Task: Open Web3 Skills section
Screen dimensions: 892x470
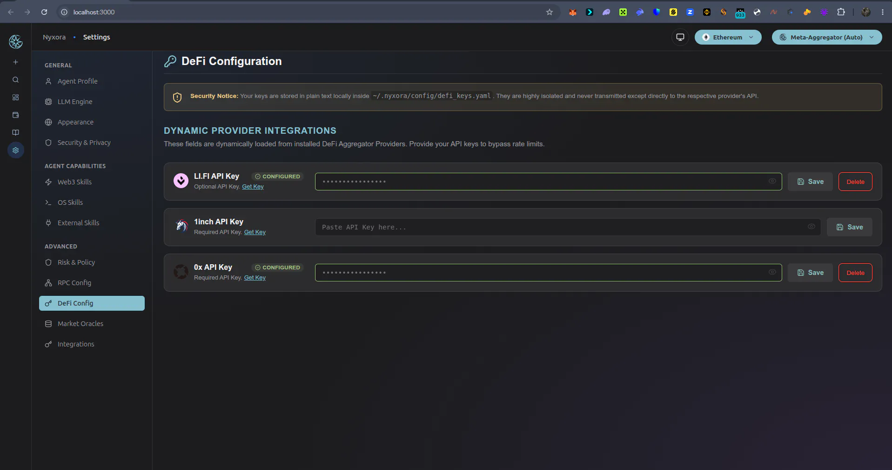Action: [92, 182]
